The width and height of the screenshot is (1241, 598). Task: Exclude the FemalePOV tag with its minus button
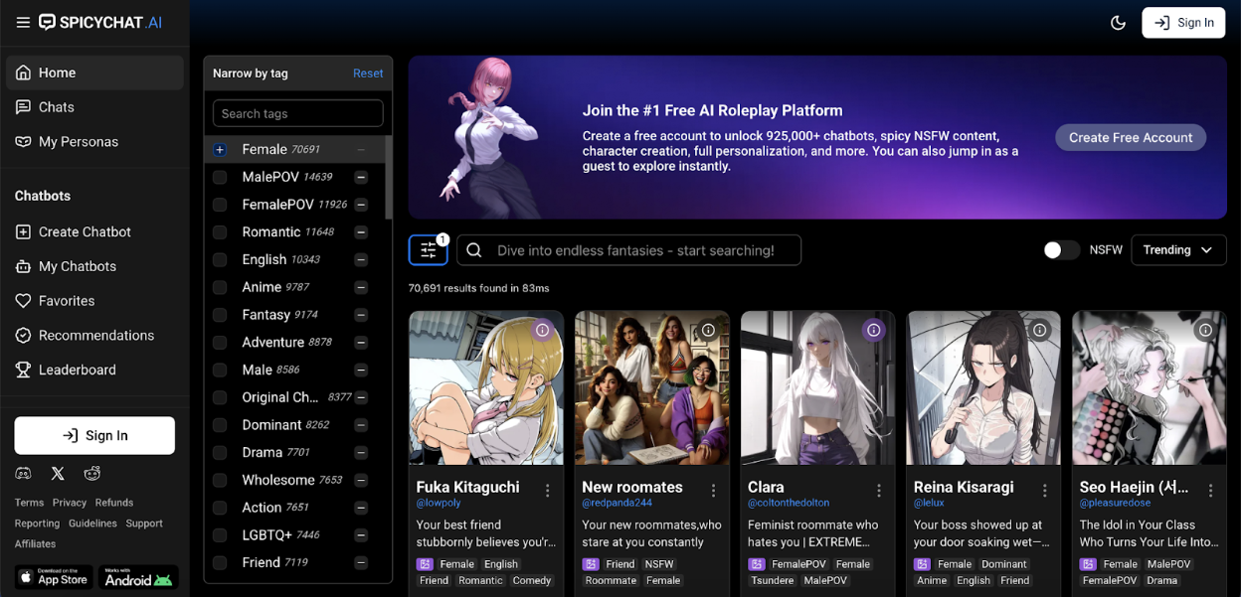pyautogui.click(x=361, y=205)
